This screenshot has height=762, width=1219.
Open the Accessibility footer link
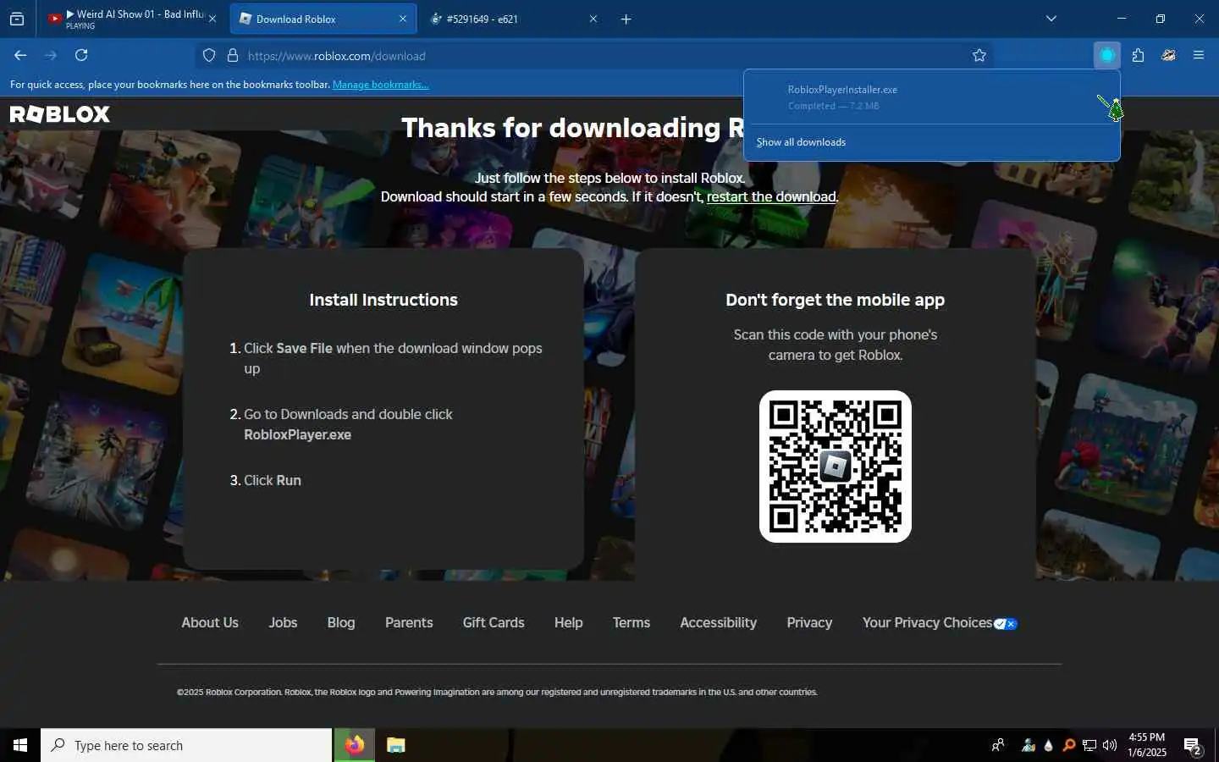tap(719, 622)
